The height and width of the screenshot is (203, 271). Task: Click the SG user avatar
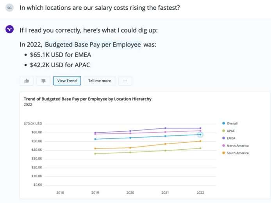[9, 8]
